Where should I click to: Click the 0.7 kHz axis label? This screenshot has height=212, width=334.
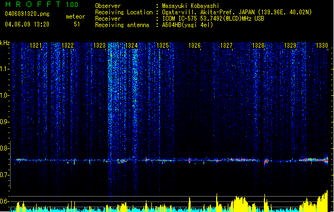[x=5, y=175]
